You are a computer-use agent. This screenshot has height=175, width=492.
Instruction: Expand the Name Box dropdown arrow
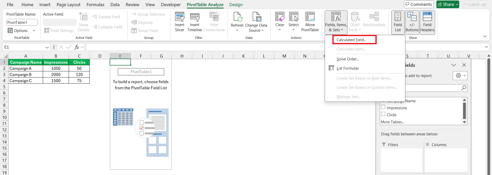pos(47,47)
